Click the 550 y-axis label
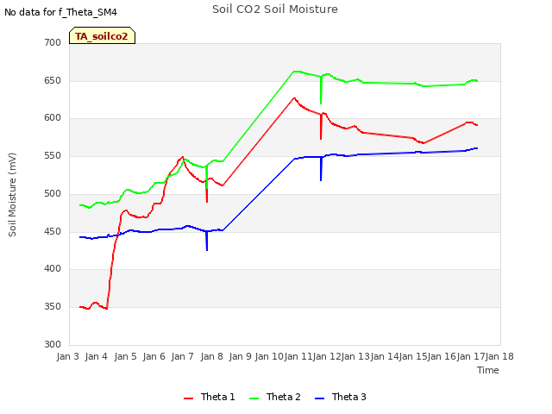 (53, 155)
